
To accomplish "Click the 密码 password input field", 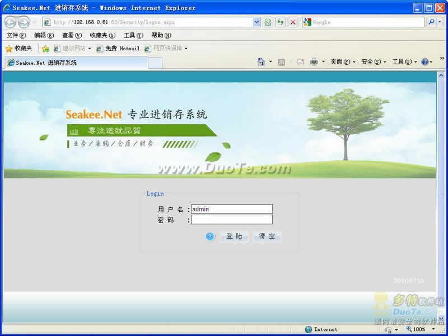I will [232, 220].
